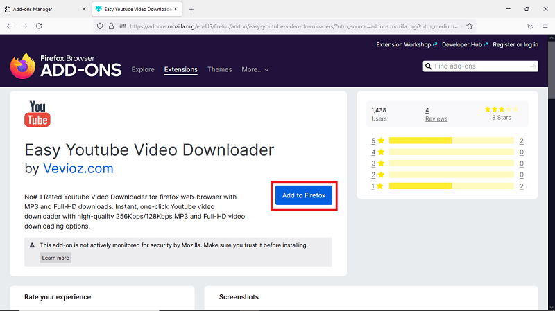
Task: Open a new tab with plus button
Action: (191, 9)
